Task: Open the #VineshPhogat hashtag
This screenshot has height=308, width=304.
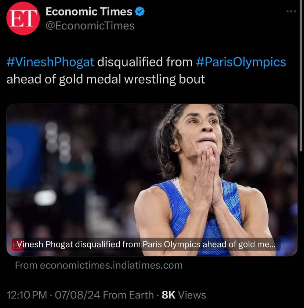Action: click(50, 62)
